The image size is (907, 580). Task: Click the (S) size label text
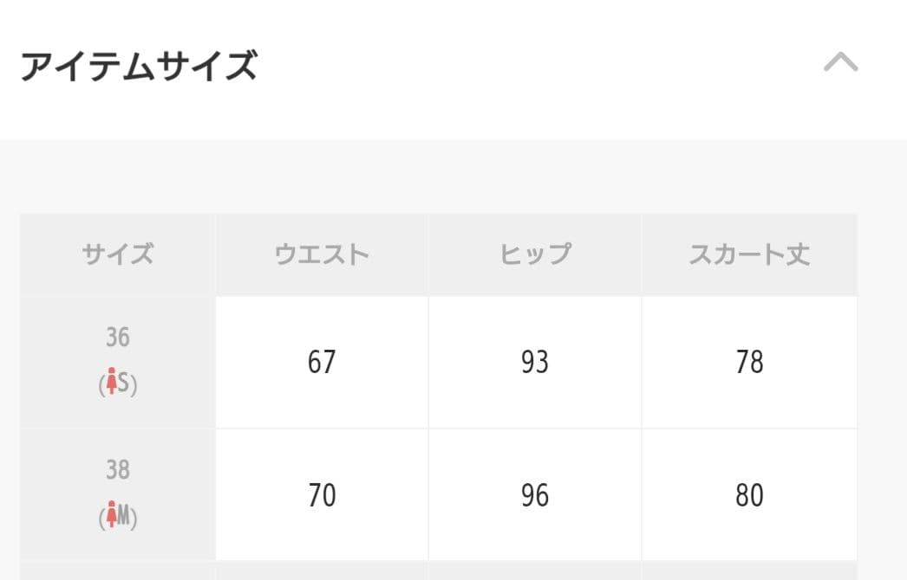[125, 383]
